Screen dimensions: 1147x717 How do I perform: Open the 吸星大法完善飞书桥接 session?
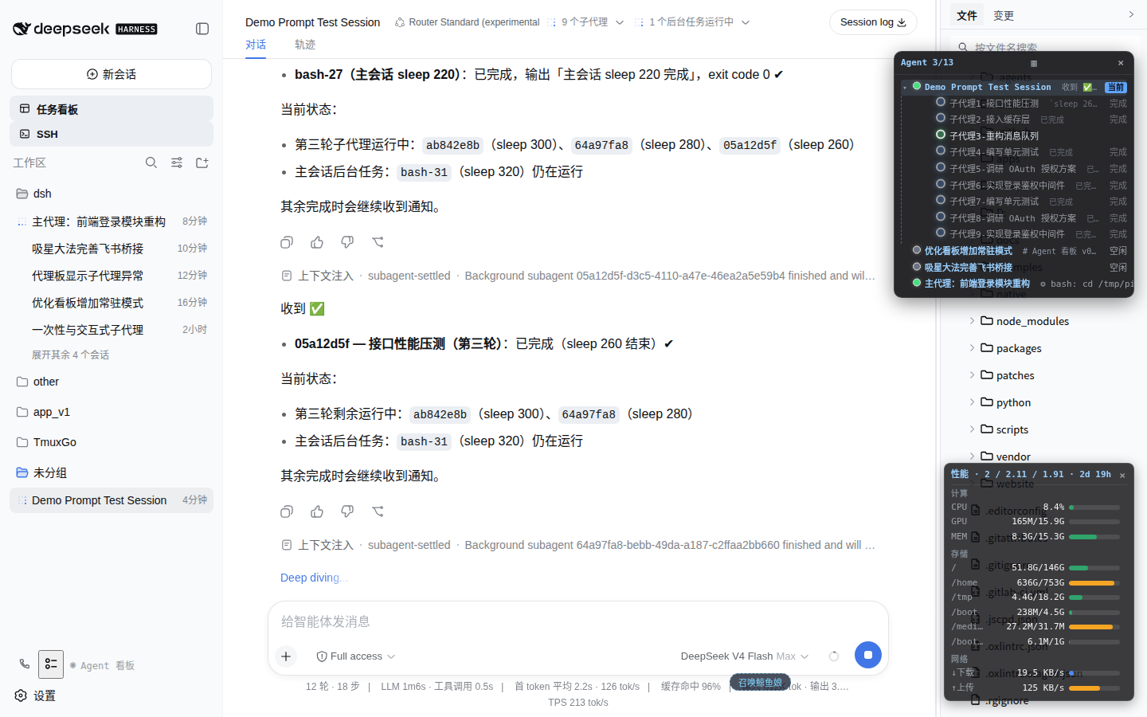[112, 249]
